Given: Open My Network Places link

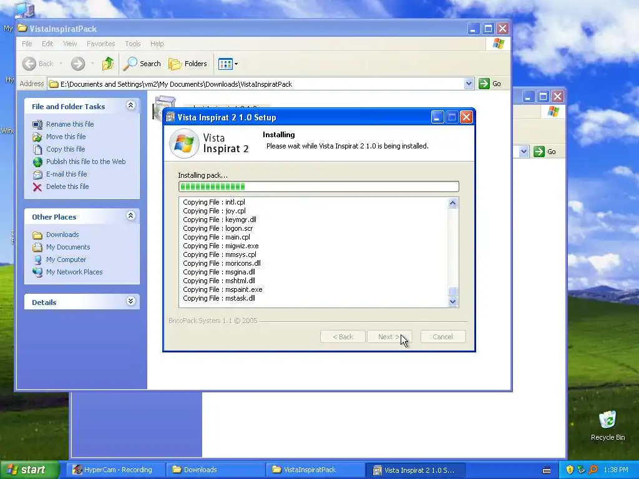Looking at the screenshot, I should click(74, 272).
